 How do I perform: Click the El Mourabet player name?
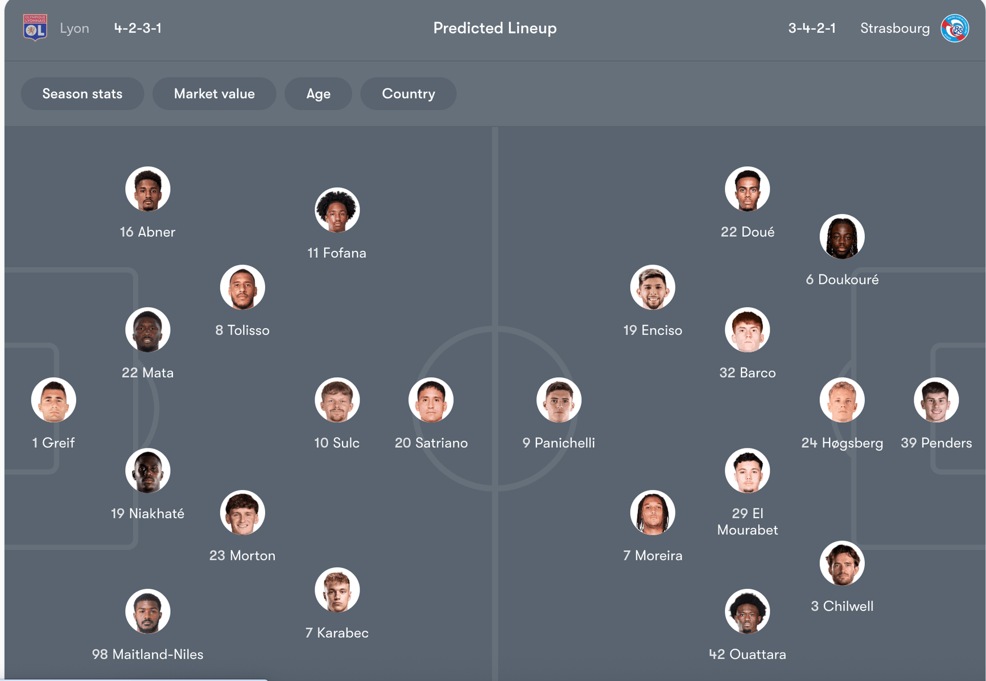click(747, 522)
